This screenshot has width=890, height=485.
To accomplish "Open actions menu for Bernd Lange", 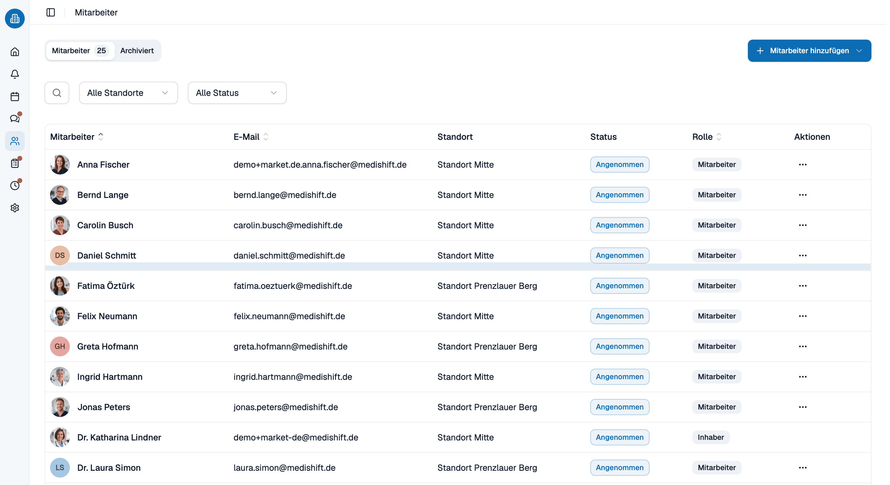I will (x=803, y=195).
